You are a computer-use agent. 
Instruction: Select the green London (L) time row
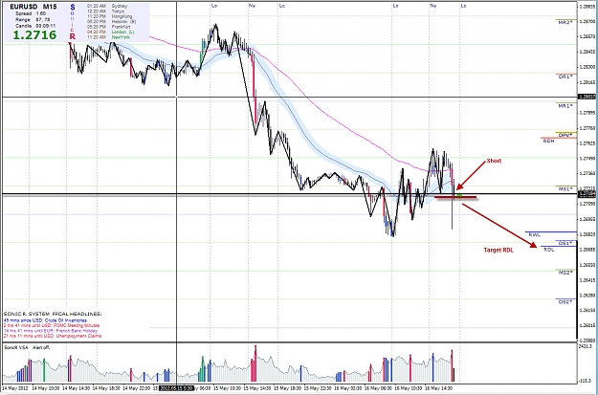point(110,32)
